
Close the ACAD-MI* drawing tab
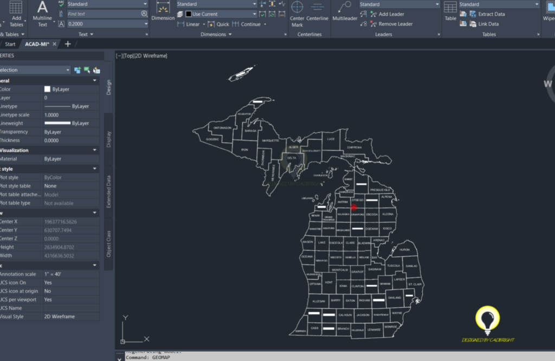click(54, 44)
